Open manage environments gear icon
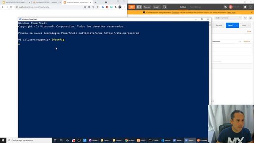 (250, 18)
